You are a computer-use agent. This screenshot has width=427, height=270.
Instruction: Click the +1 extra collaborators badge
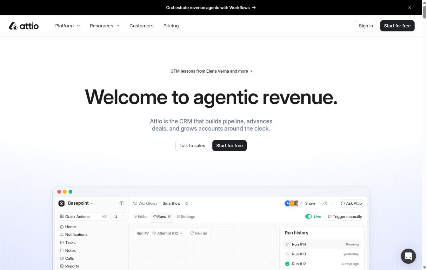point(301,203)
